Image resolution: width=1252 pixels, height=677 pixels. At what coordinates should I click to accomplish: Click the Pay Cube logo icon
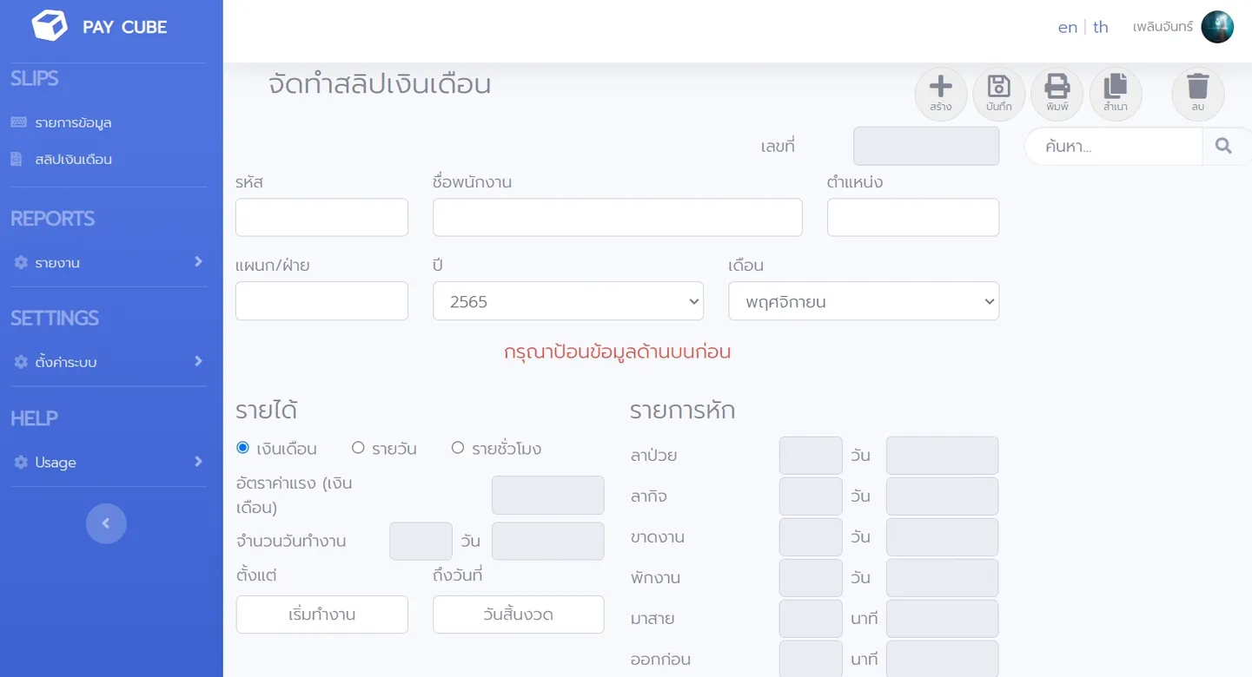click(50, 26)
